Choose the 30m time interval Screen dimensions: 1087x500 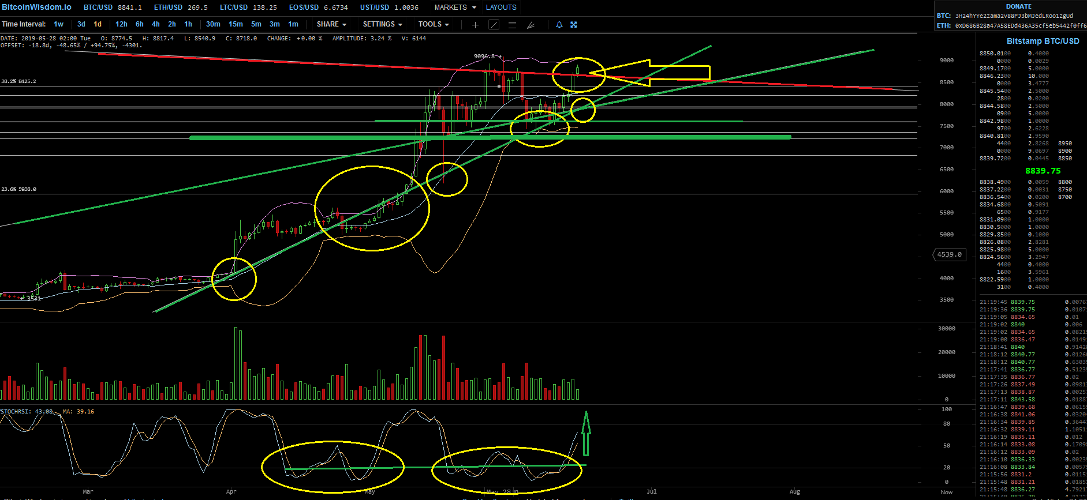point(213,24)
